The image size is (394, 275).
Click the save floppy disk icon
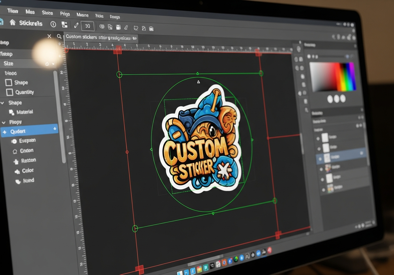(x=118, y=27)
